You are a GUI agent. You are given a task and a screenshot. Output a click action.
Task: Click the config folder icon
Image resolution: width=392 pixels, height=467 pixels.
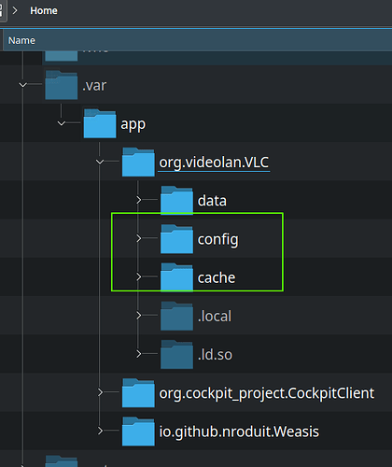click(x=176, y=239)
